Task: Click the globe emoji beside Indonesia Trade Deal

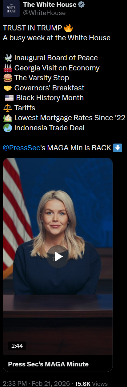Action: tap(8, 128)
